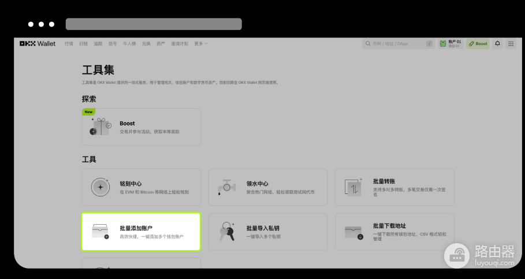Click the 批量导入私钥 keys icon
Image resolution: width=525 pixels, height=279 pixels.
[x=227, y=231]
